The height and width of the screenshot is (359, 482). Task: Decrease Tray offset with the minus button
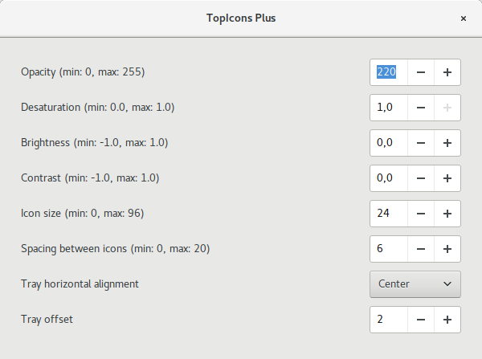tap(421, 320)
